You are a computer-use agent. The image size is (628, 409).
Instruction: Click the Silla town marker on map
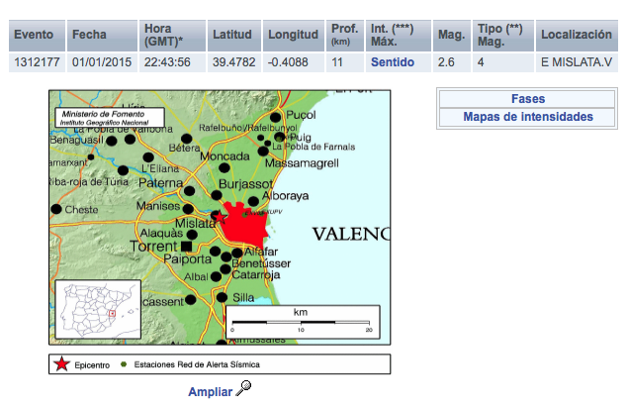tap(222, 297)
